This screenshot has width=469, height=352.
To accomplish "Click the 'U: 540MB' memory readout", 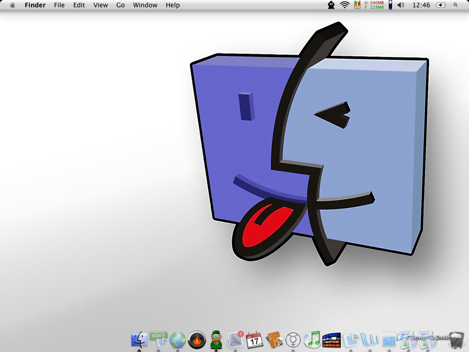I will tap(374, 3).
